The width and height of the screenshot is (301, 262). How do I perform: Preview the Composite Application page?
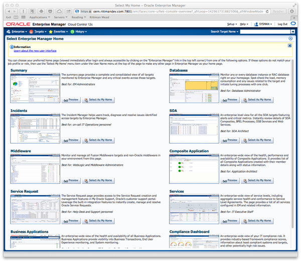[230, 181]
